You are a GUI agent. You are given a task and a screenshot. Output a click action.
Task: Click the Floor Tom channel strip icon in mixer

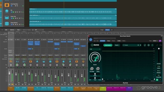click(70, 61)
